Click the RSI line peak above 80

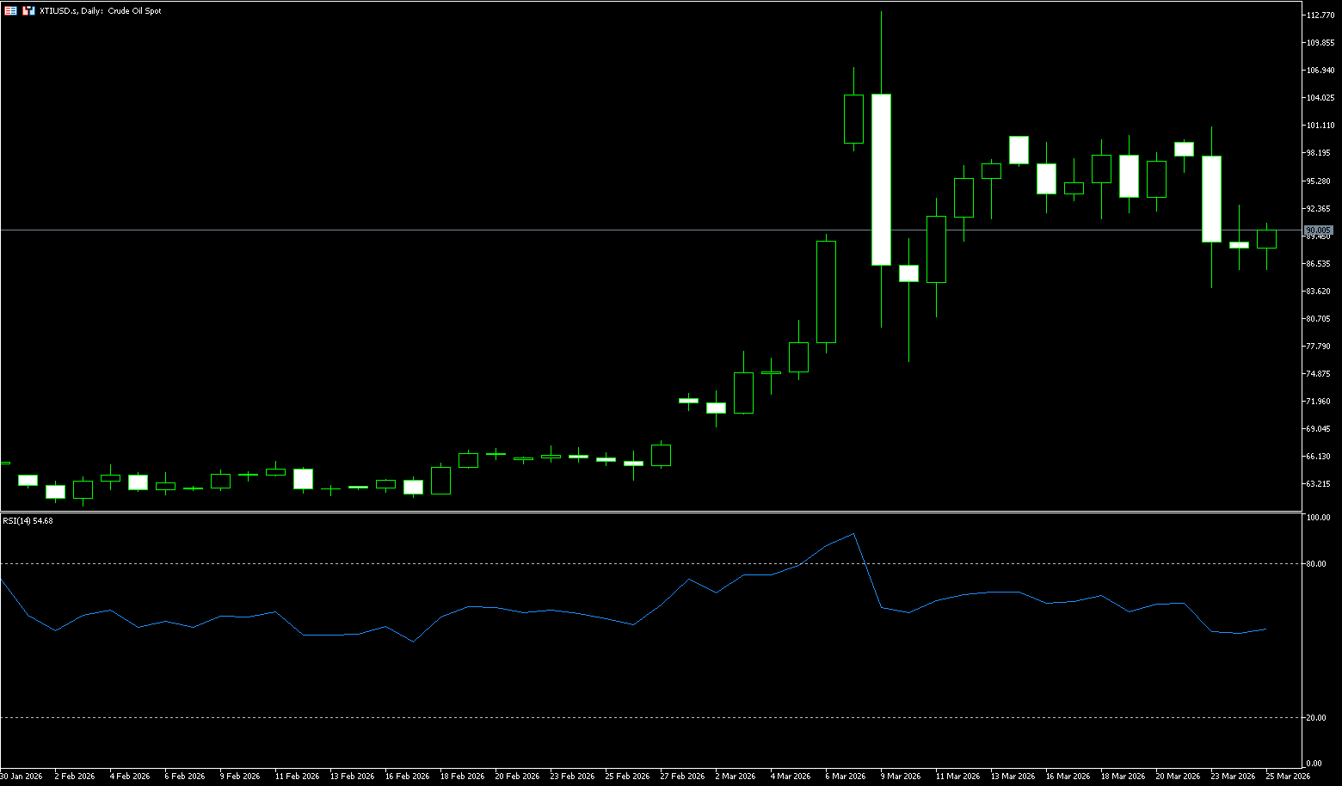click(853, 534)
